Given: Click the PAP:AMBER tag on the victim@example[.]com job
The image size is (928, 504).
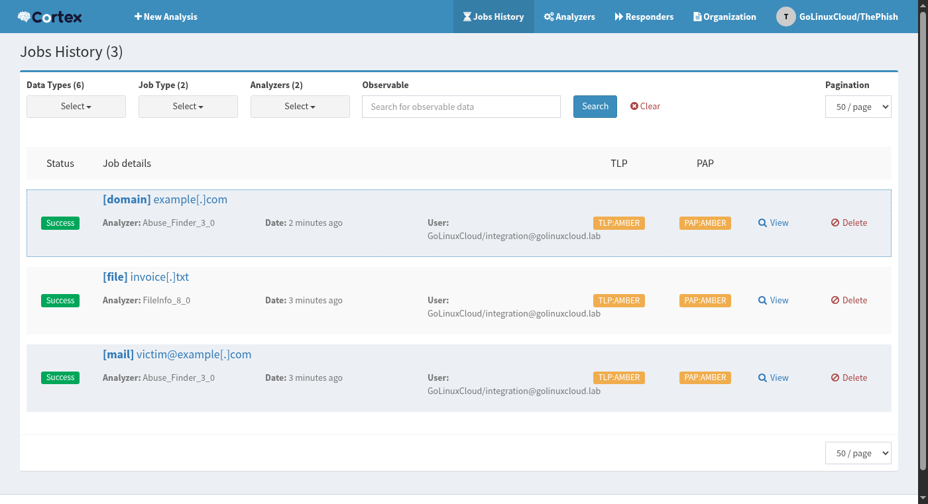Looking at the screenshot, I should [x=705, y=378].
